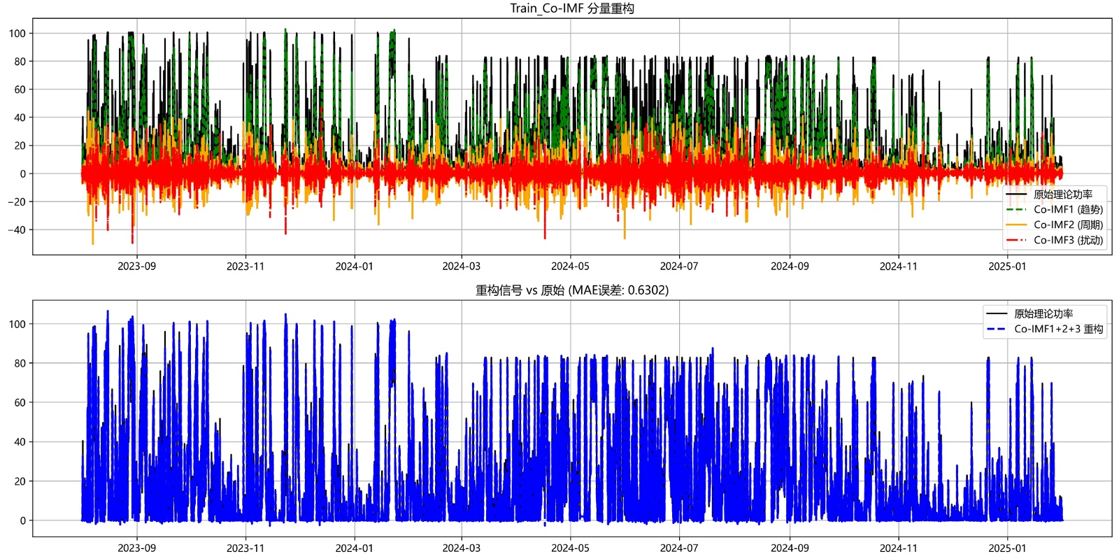
Task: Click 原始理论功率 label in the bottom legend
Action: pos(1043,314)
